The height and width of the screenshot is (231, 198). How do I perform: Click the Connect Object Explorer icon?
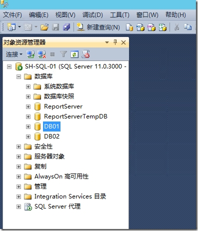tap(30, 54)
